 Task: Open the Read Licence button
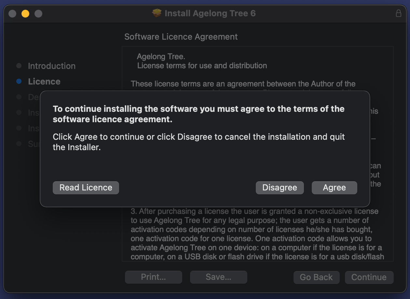[86, 188]
